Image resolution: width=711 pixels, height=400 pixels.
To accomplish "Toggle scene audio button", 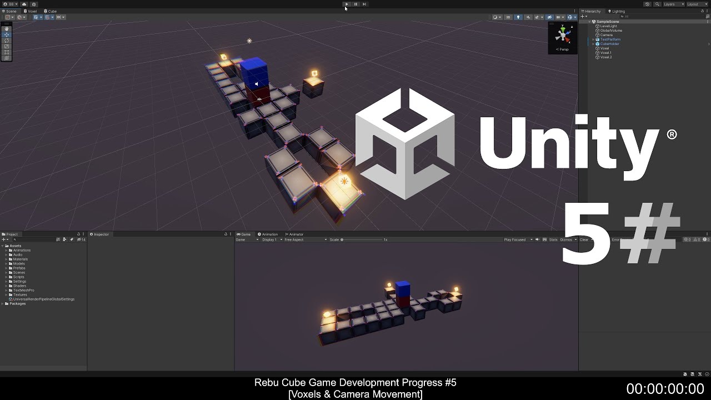I will [528, 17].
